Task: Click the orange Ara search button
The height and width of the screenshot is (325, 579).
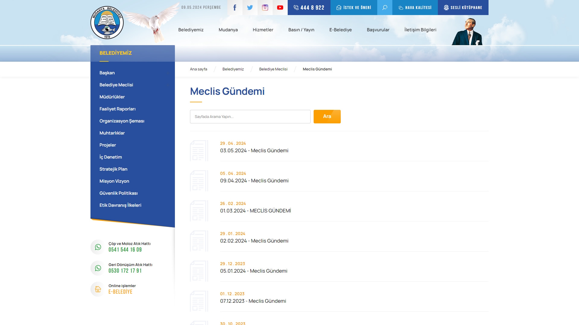Action: [x=327, y=116]
